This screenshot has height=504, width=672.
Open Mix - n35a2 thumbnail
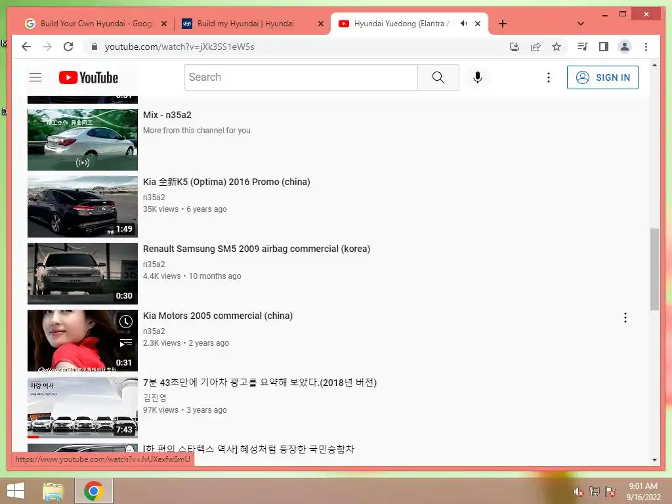[82, 139]
